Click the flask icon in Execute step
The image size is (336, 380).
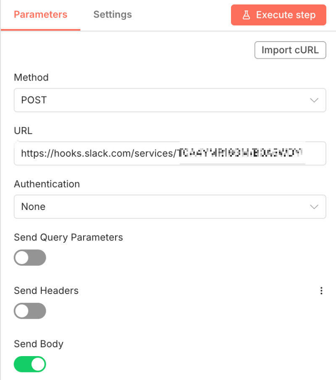[x=247, y=15]
